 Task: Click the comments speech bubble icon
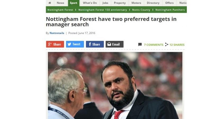[x=140, y=44]
